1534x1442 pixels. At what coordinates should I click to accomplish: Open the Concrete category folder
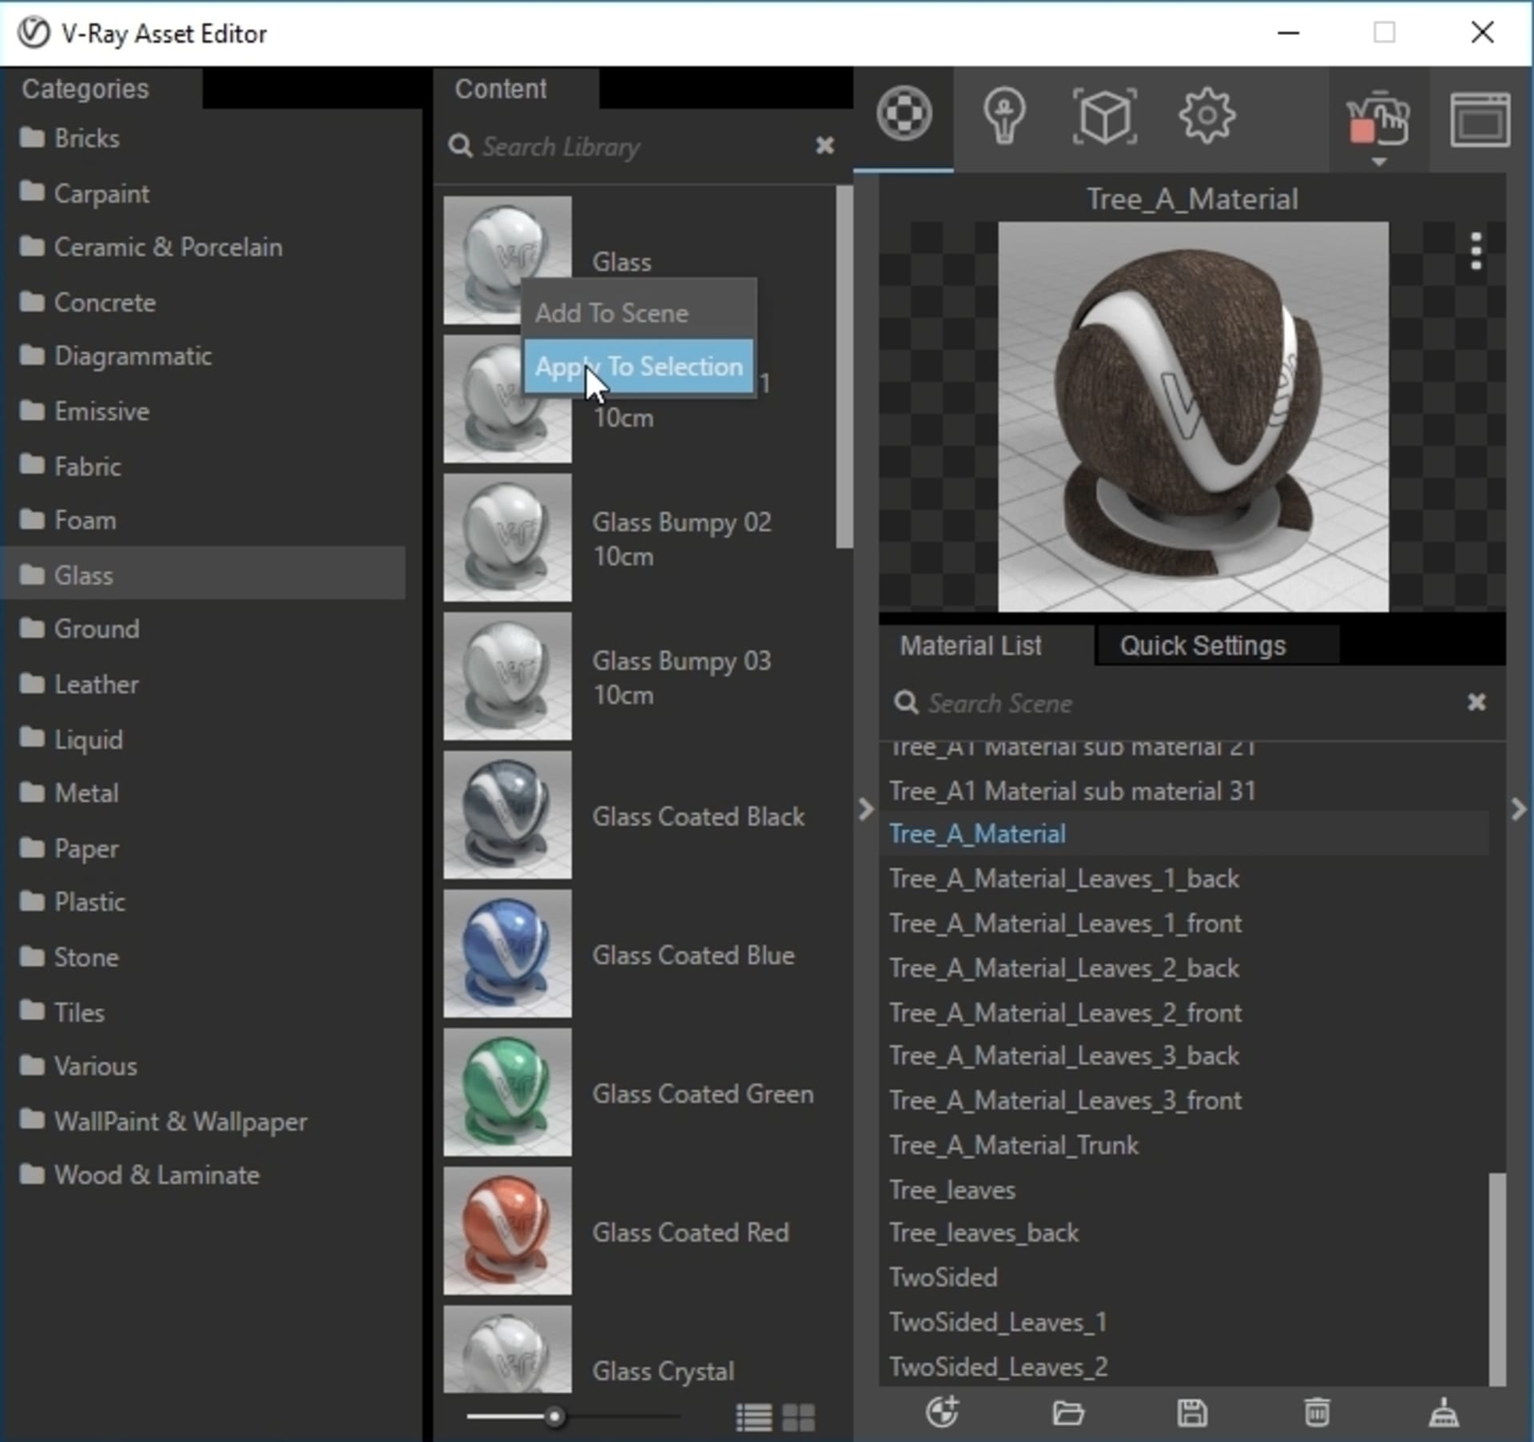pos(88,302)
